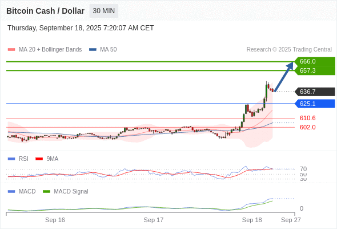Select the 610.6 support level label
This screenshot has height=229, width=337.
308,118
